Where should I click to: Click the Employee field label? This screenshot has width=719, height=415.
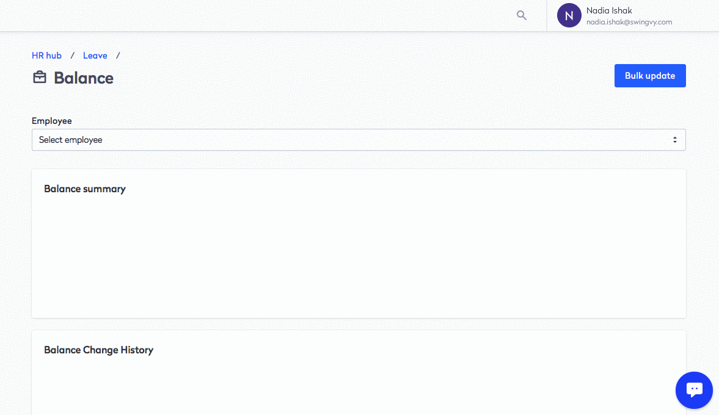(52, 121)
